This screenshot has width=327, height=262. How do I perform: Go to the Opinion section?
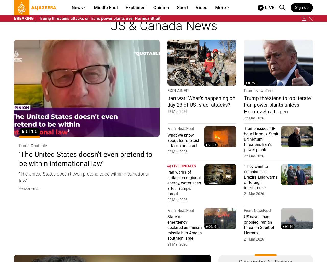pos(161,8)
